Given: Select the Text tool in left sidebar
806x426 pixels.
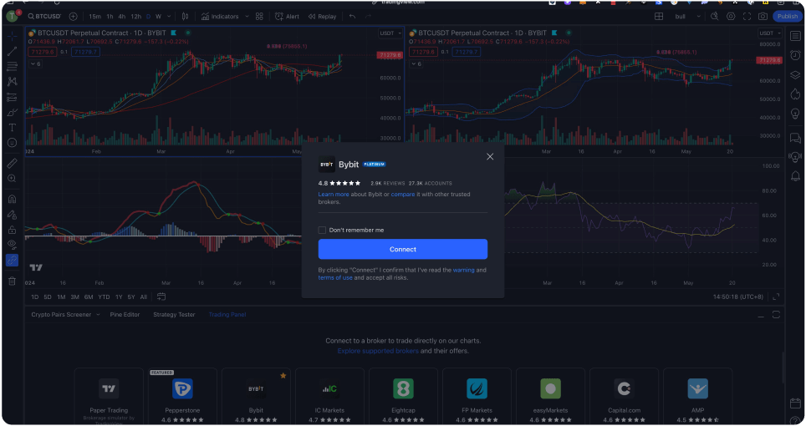Looking at the screenshot, I should 12,128.
